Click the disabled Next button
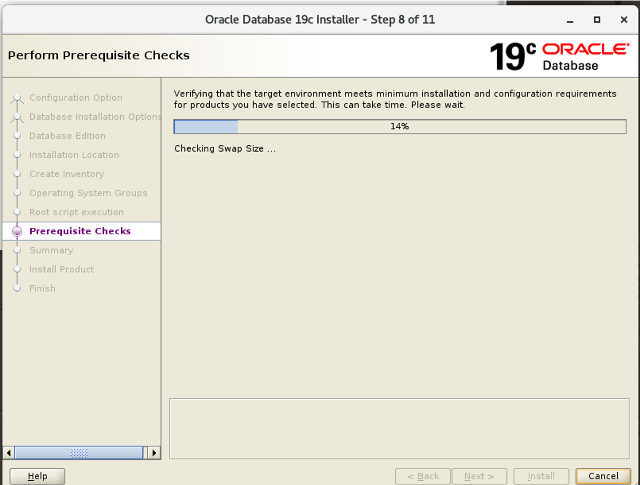This screenshot has width=640, height=485. coord(479,476)
